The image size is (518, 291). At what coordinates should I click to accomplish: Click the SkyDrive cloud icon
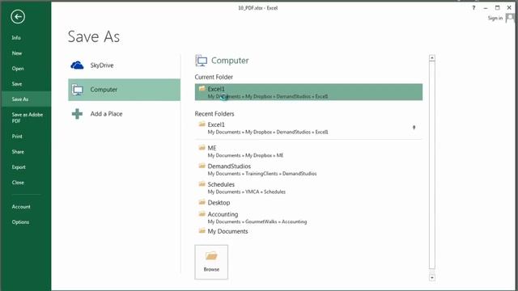point(78,65)
